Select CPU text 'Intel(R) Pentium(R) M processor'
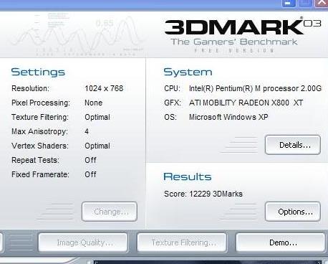 pyautogui.click(x=243, y=88)
